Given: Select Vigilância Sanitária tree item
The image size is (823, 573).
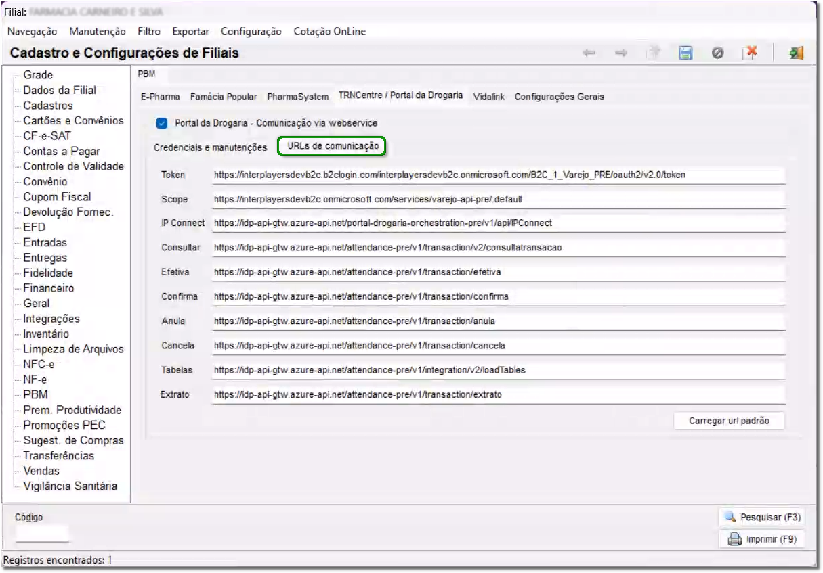Looking at the screenshot, I should click(70, 486).
